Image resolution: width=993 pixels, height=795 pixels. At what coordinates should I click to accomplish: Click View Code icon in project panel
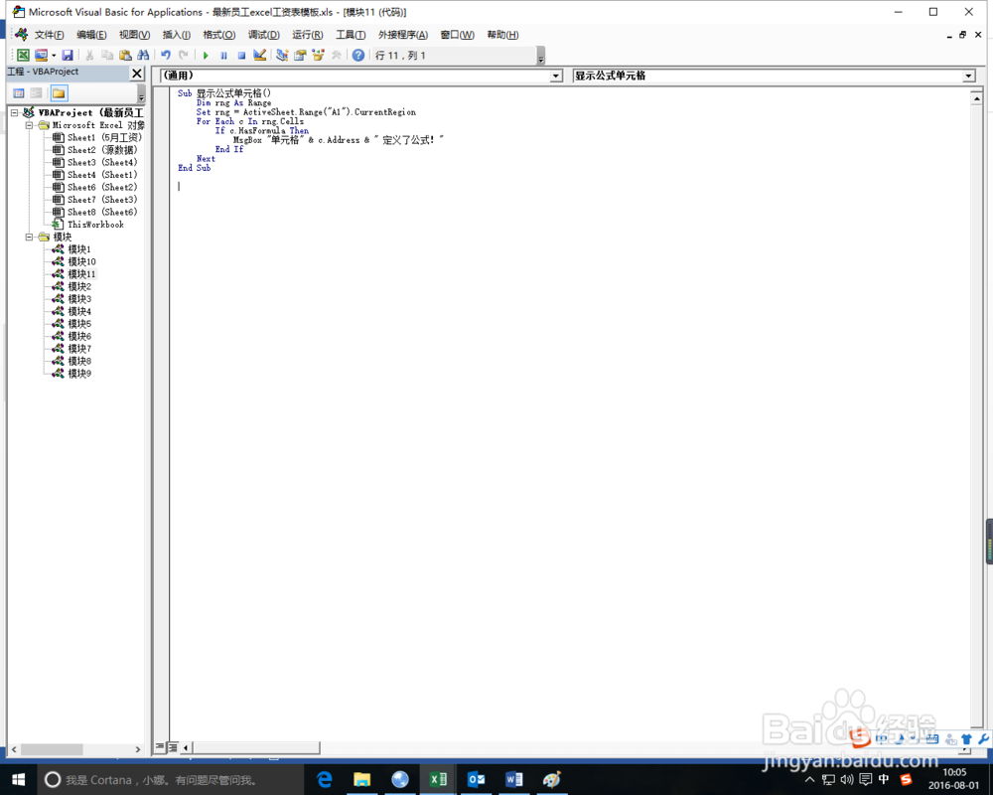[x=19, y=93]
